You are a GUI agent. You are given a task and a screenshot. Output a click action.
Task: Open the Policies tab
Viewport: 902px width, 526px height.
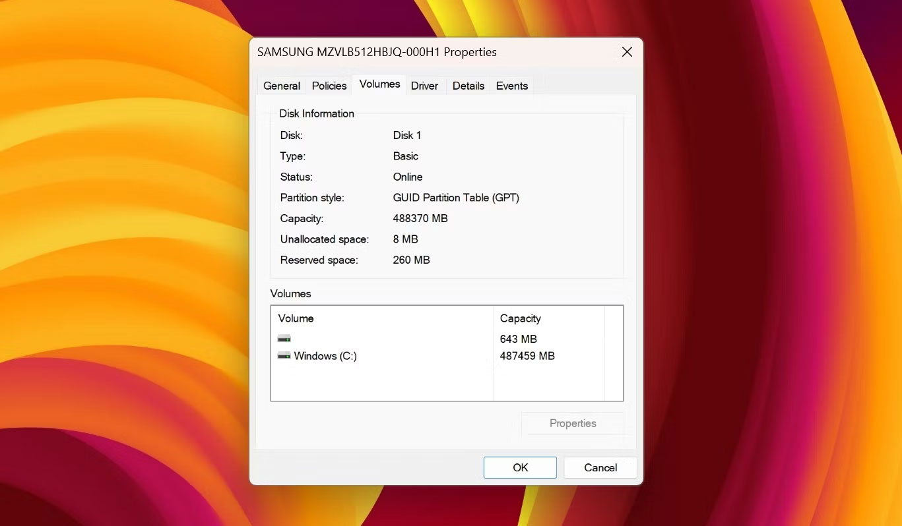[329, 86]
